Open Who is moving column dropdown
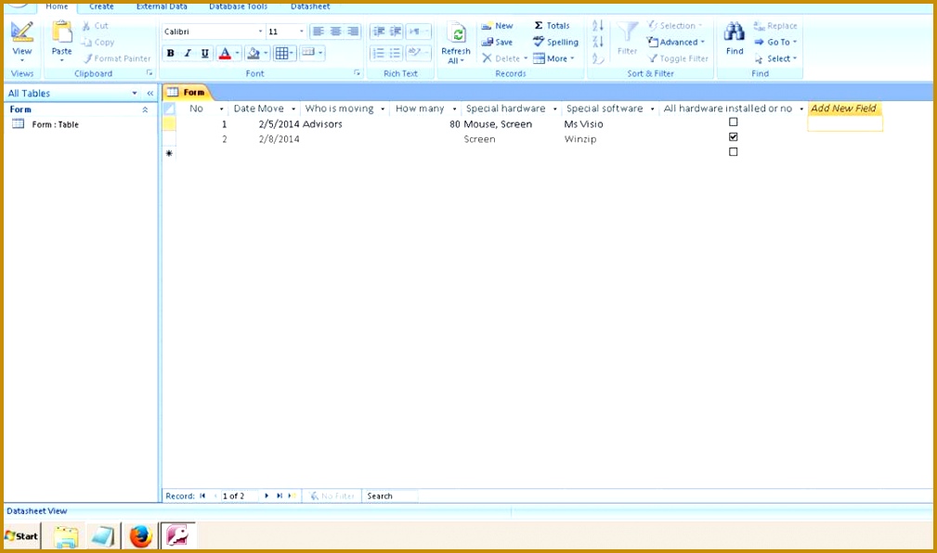Screen dimensions: 937x553 [383, 109]
